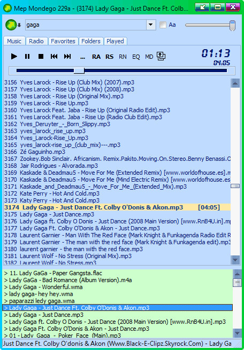Screen dimensions: 244x350
Task: Click the stacked-windows icon beside MD
Action: pos(161,56)
